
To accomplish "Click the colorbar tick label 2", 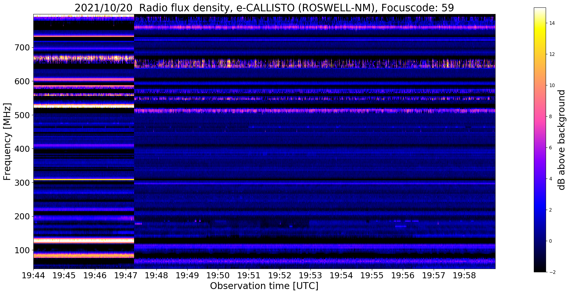I will point(550,210).
